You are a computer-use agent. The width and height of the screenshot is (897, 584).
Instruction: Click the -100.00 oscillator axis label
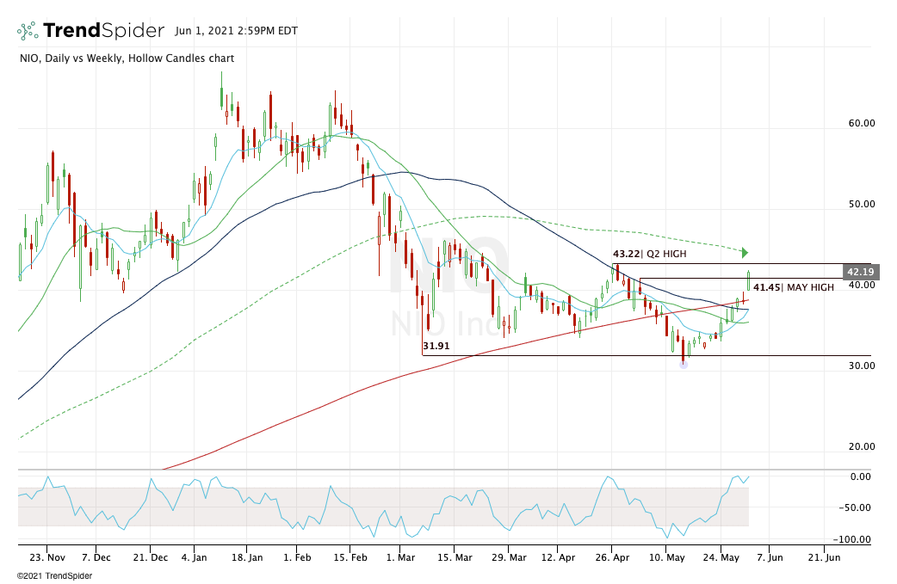(852, 539)
